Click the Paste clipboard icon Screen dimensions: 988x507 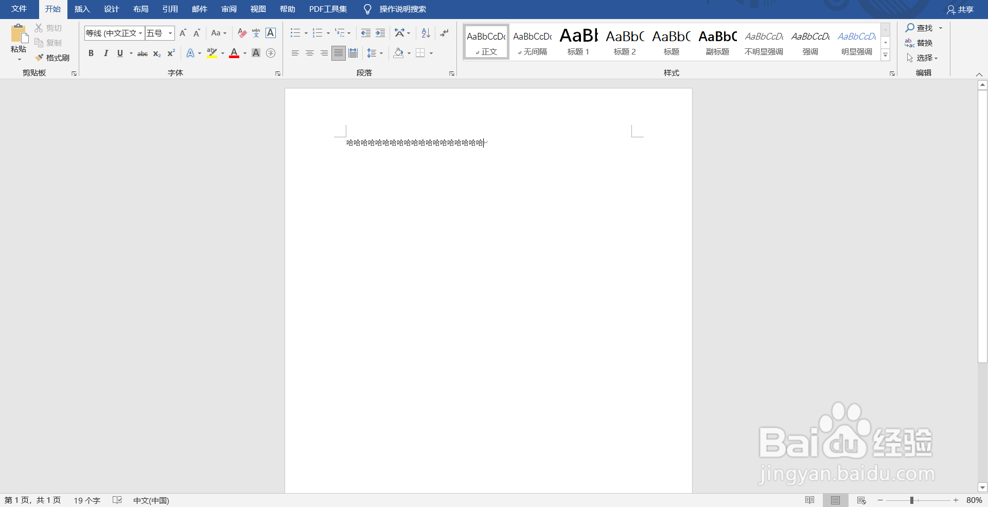pos(19,34)
